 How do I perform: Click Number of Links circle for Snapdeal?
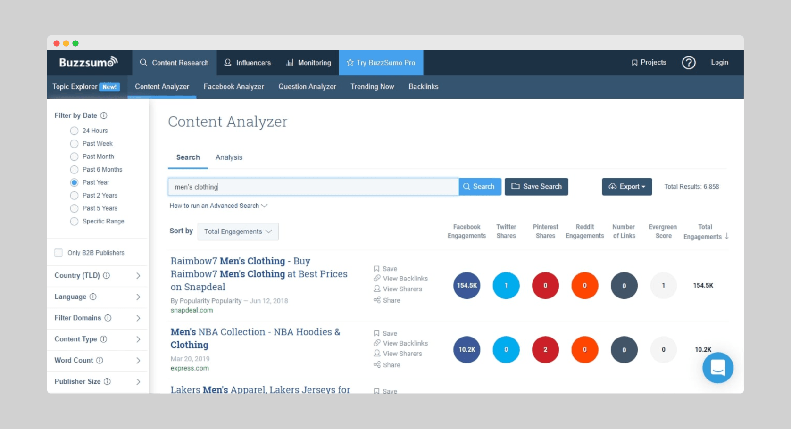pos(624,285)
